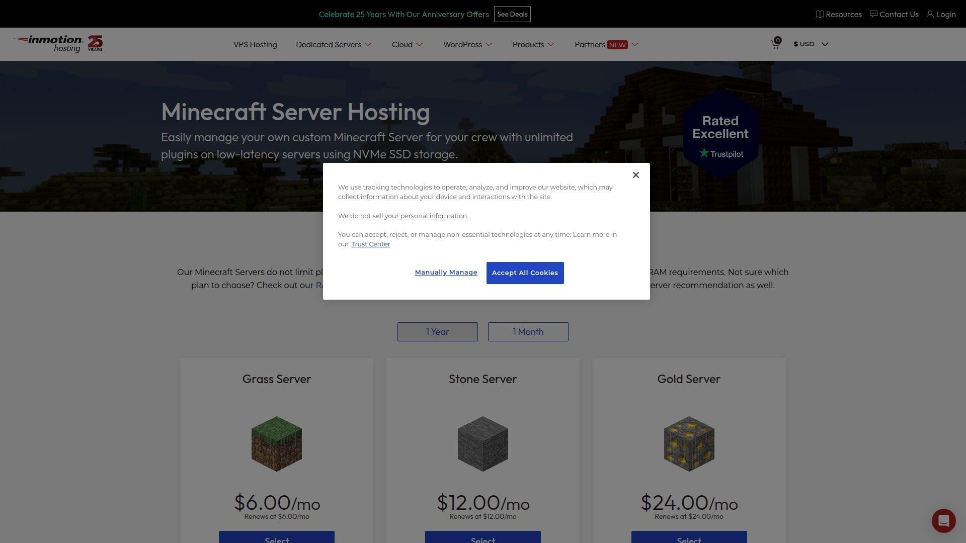This screenshot has height=543, width=966.
Task: Click the Stone Server title
Action: pos(483,379)
